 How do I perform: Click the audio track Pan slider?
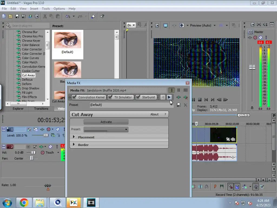point(32,158)
